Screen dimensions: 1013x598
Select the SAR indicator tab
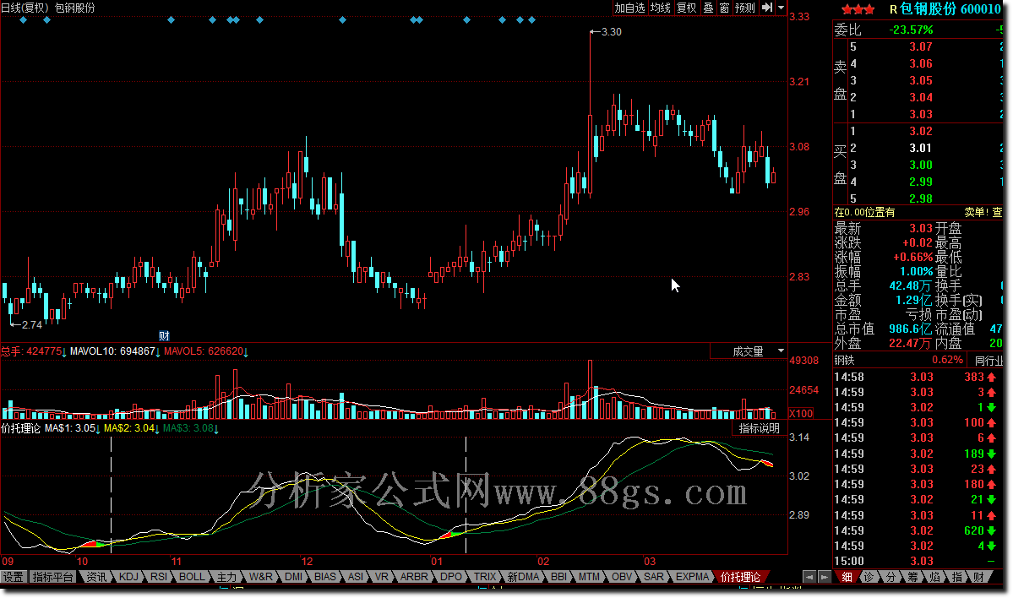coord(654,577)
